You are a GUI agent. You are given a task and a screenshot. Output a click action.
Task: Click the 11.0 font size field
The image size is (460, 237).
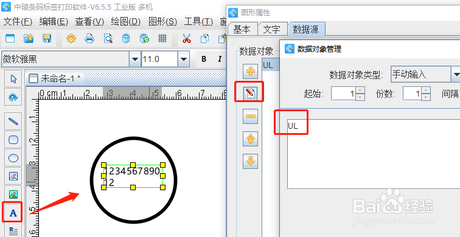159,59
